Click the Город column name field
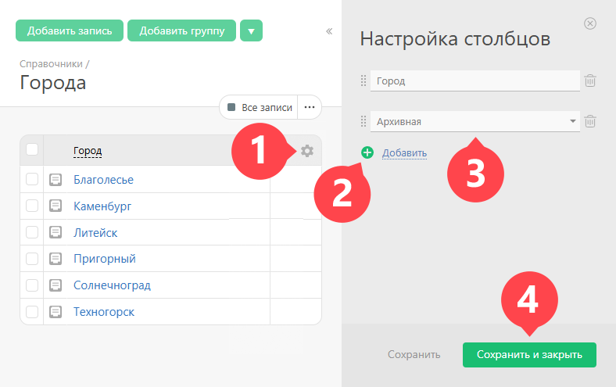Viewport: 616px width, 387px height. pos(475,81)
